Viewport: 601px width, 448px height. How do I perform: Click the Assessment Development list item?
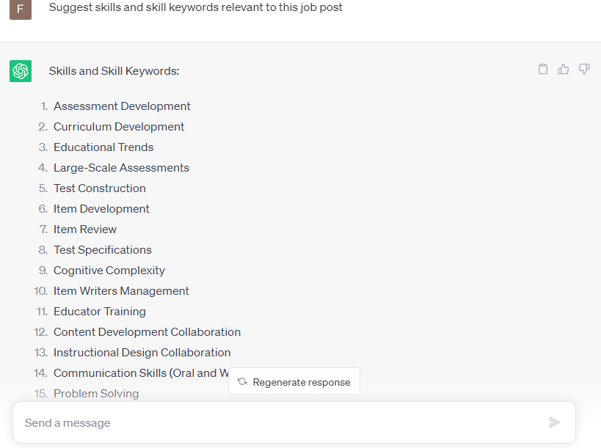pos(122,106)
